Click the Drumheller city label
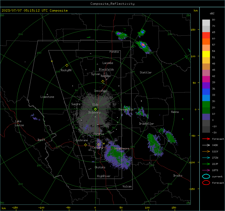Image resolution: width=225 pixels, height=211 pixels. pyautogui.click(x=146, y=124)
